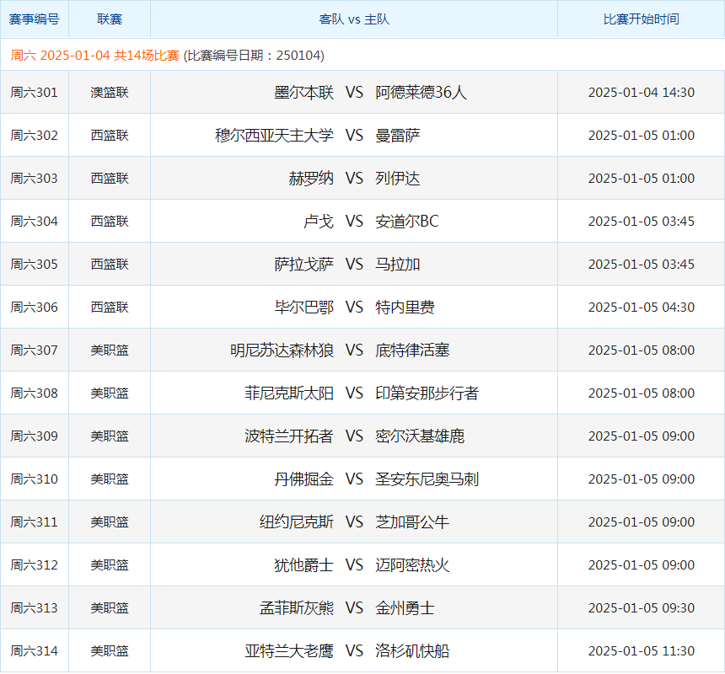The height and width of the screenshot is (674, 725).
Task: Select start time 2025-01-05 04:30
Action: pyautogui.click(x=642, y=308)
